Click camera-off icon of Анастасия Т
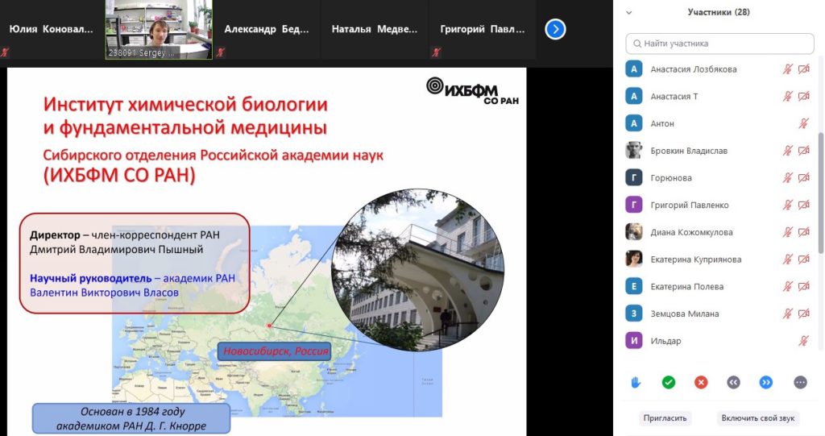Image resolution: width=825 pixels, height=436 pixels. click(804, 97)
